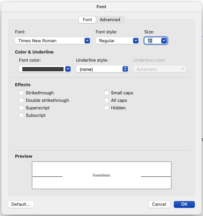Open the Font style dropdown arrow
This screenshot has width=203, height=216.
point(136,41)
